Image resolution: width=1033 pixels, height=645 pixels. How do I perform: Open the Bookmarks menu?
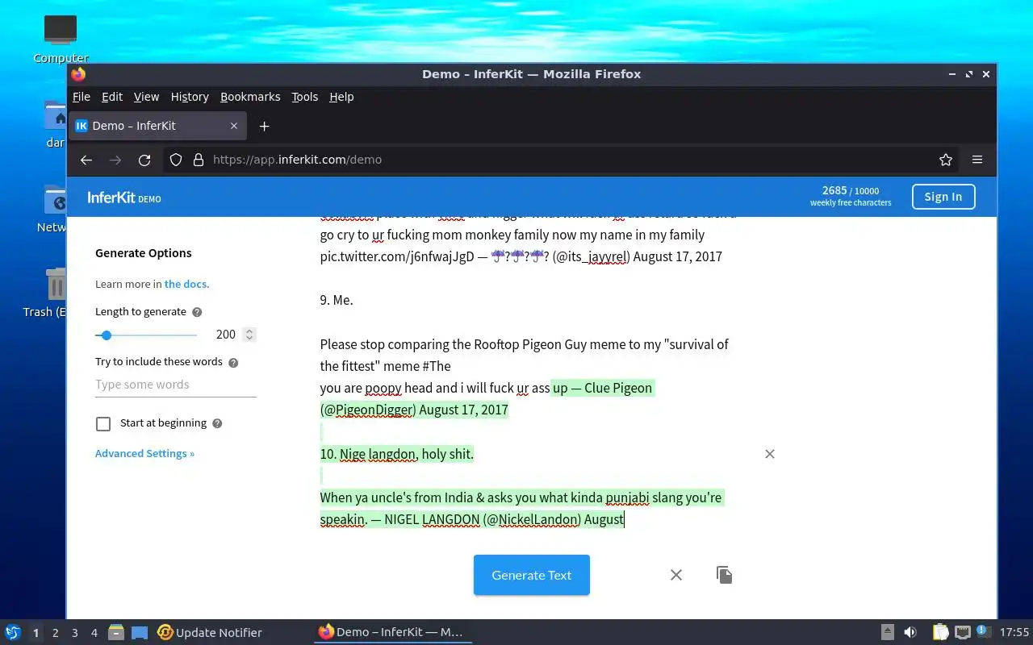point(250,97)
